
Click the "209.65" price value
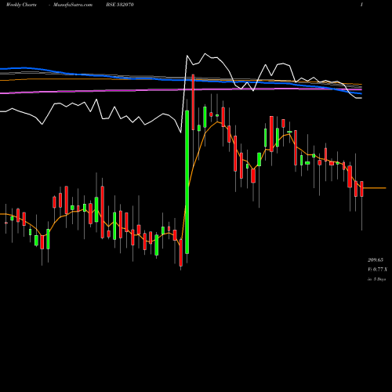pos(376,260)
